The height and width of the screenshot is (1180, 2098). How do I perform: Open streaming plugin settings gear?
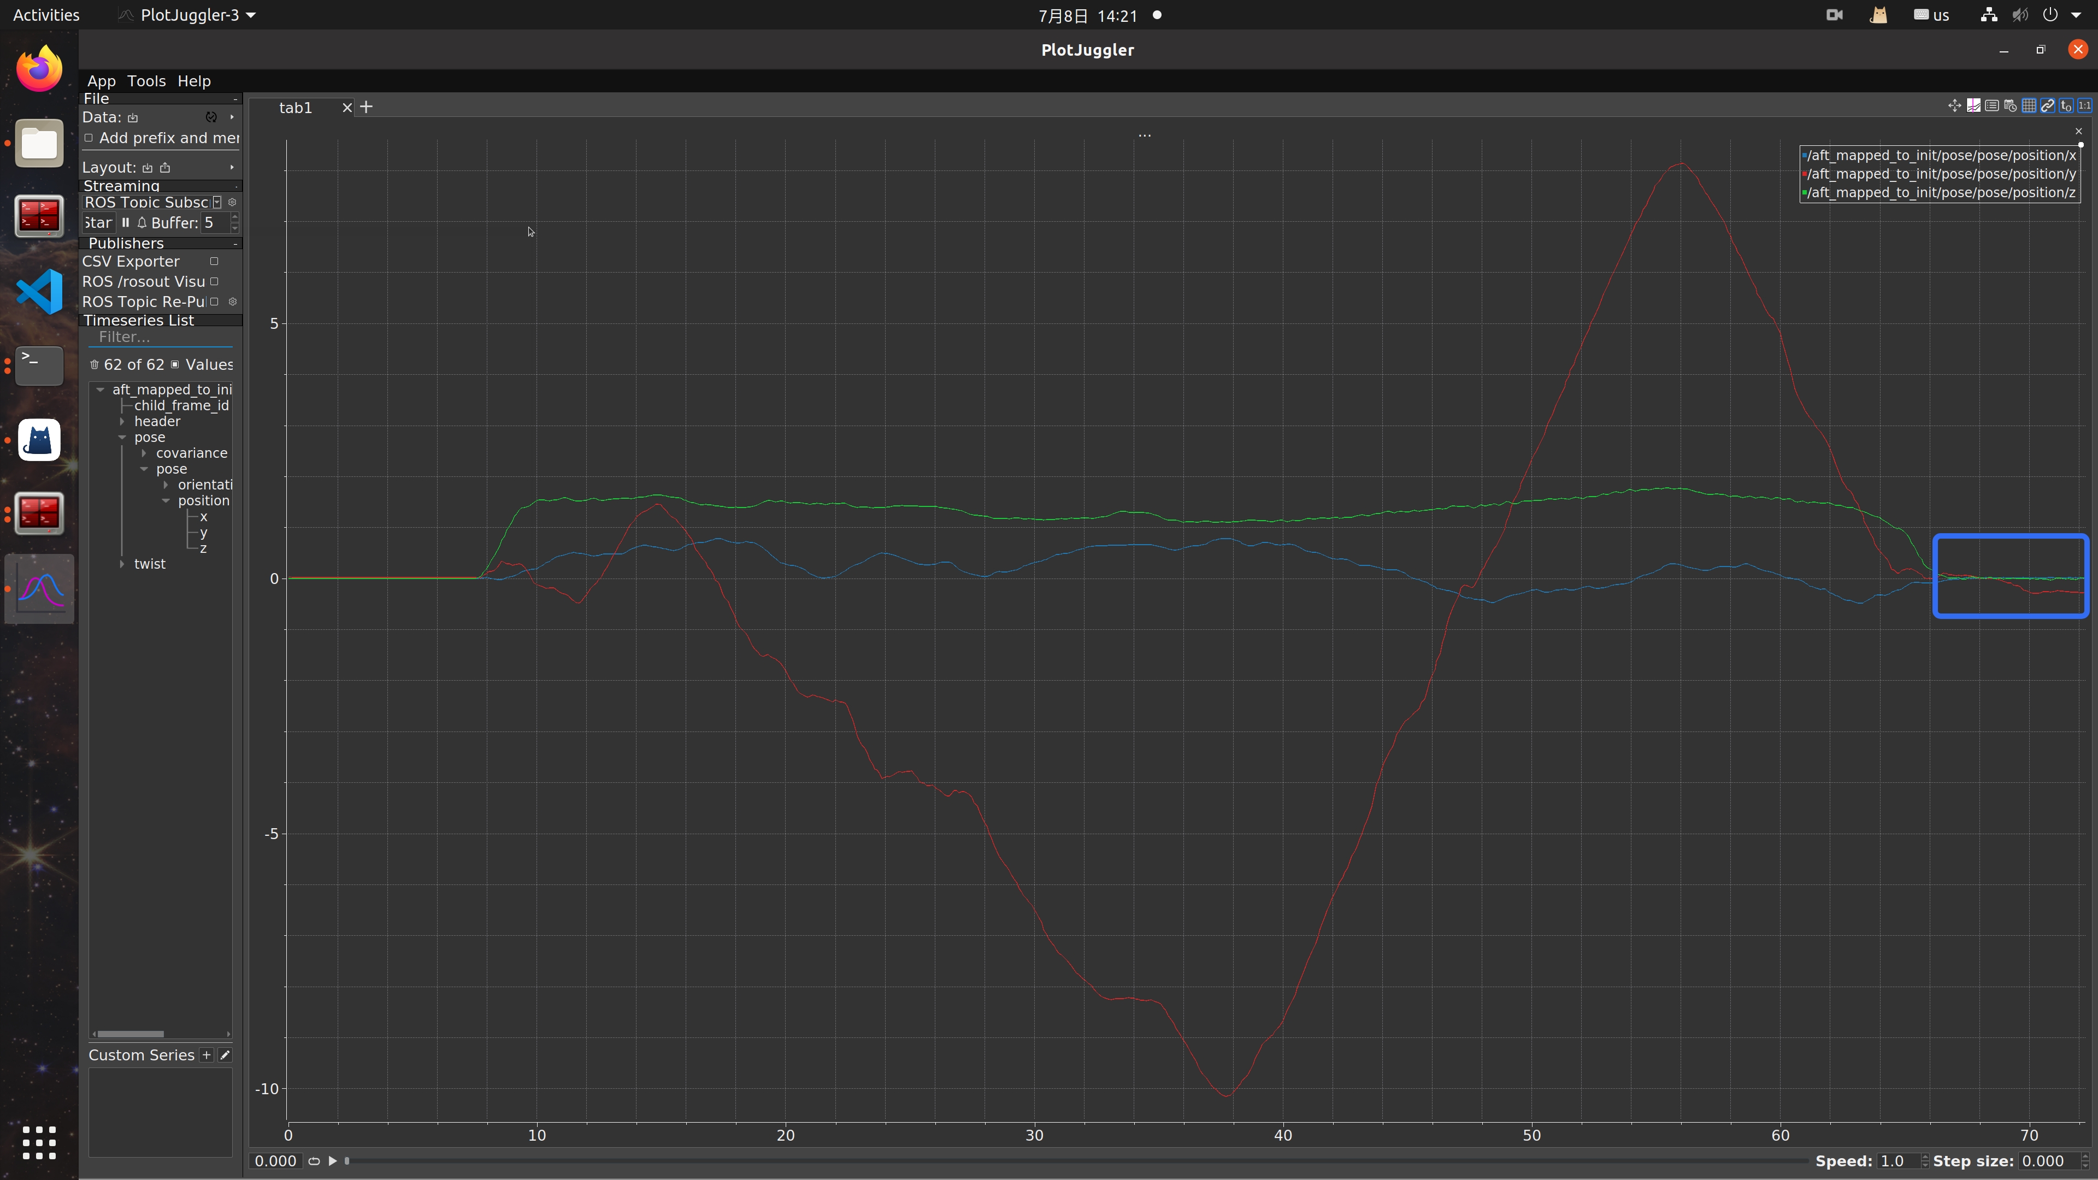coord(232,202)
